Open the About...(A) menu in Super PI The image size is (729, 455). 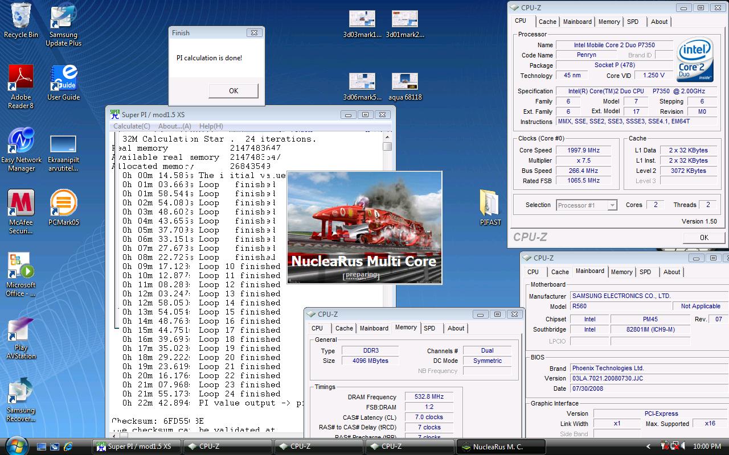click(x=174, y=126)
